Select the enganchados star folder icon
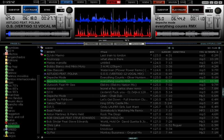Screen dimensions: 224x140 point(6,57)
